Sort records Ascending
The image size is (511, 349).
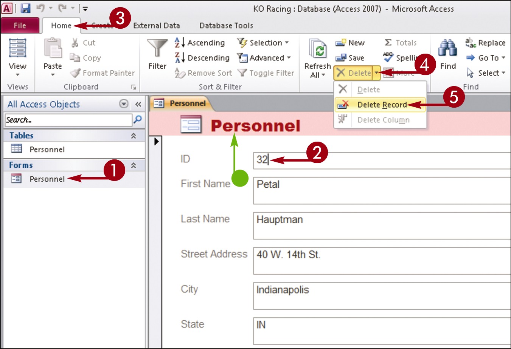(200, 43)
